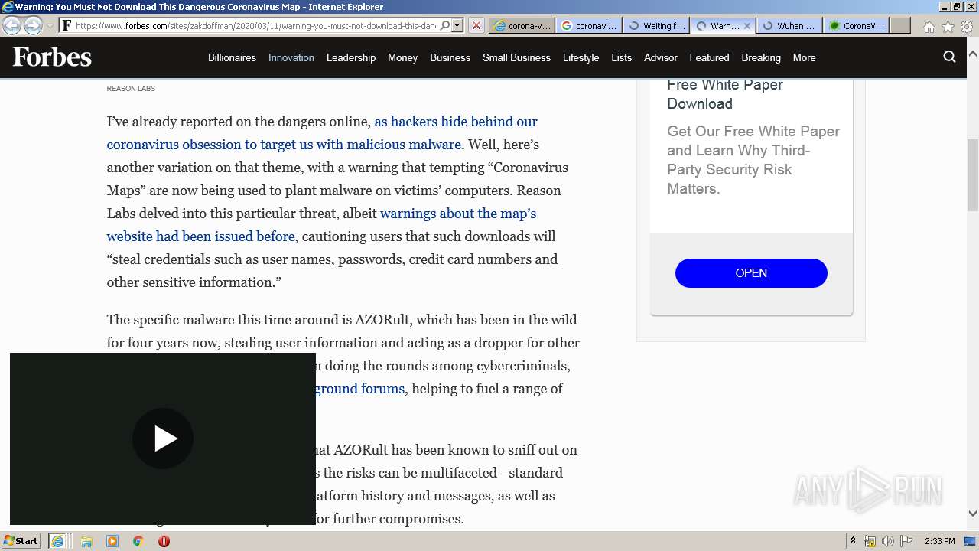Viewport: 979px width, 551px height.
Task: Click the IE forward navigation button
Action: coord(33,25)
